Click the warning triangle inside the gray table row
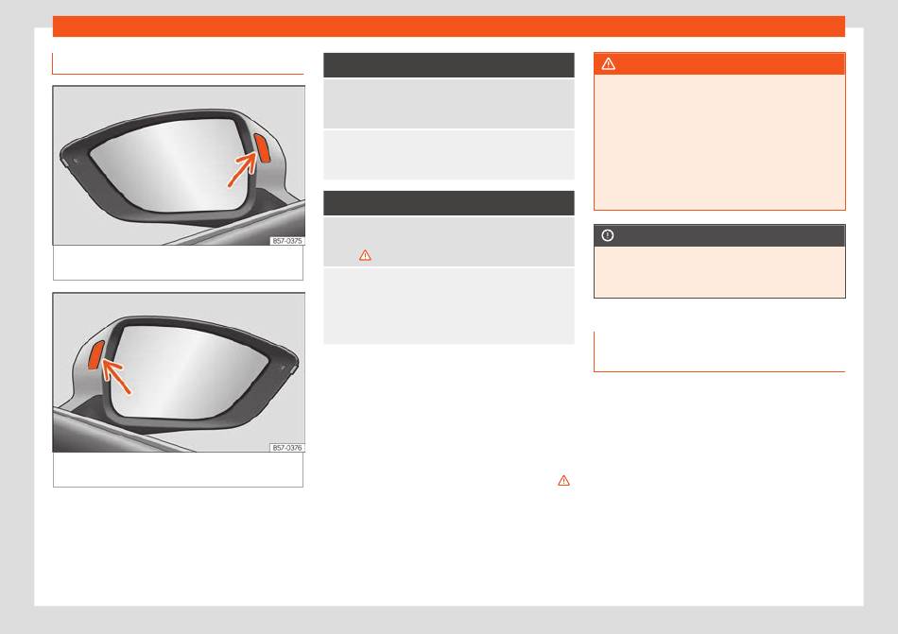The width and height of the screenshot is (898, 634). [365, 255]
